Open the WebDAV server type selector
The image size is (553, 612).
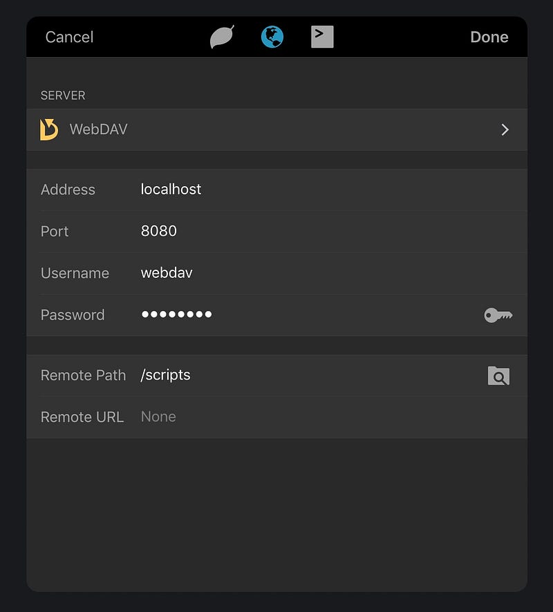[x=99, y=129]
